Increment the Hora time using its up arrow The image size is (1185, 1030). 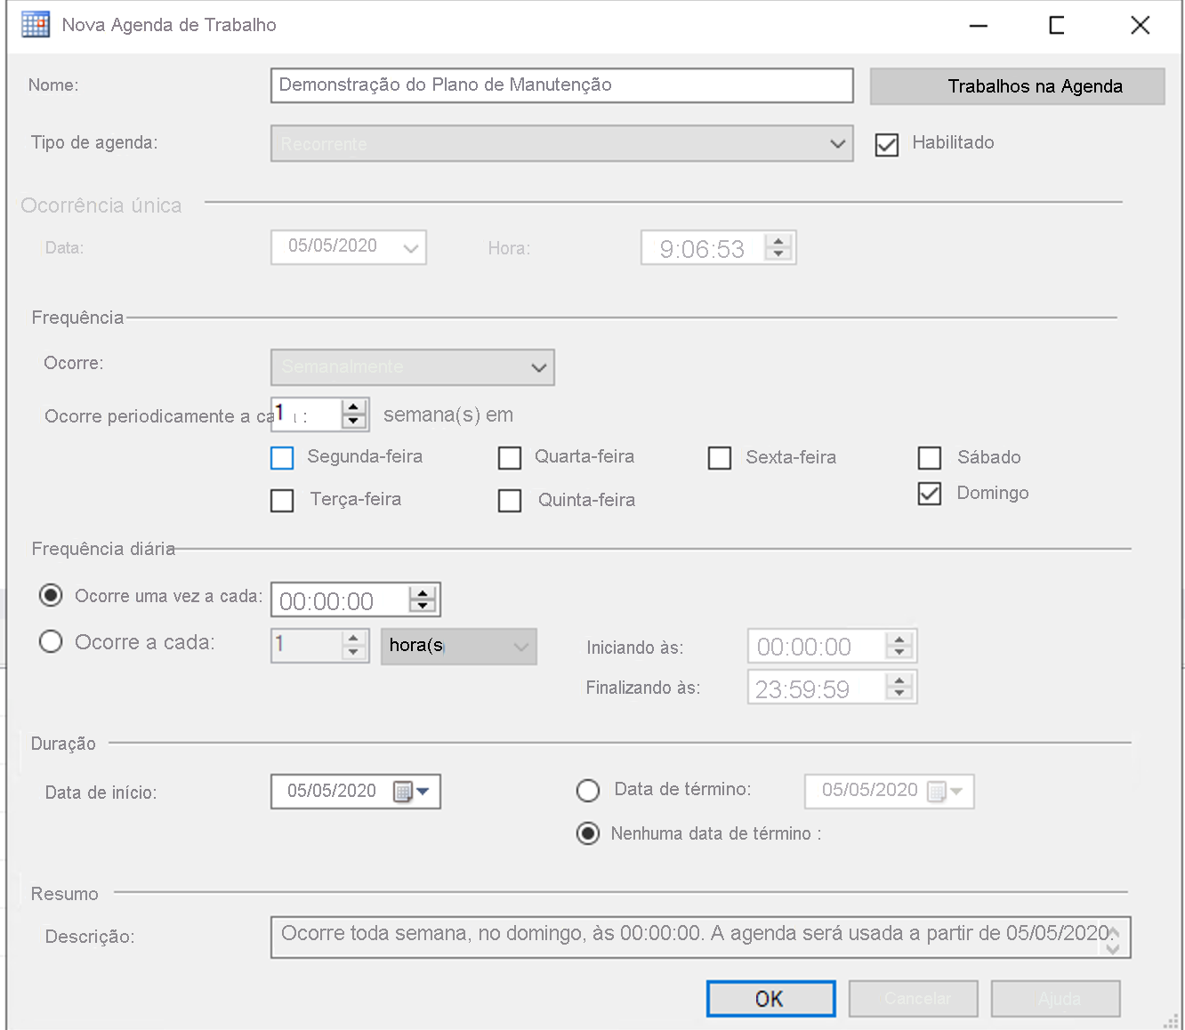778,241
